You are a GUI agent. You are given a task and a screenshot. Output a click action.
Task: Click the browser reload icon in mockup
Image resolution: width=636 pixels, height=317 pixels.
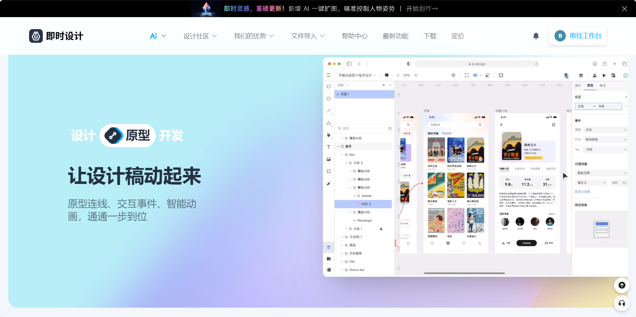(x=537, y=64)
